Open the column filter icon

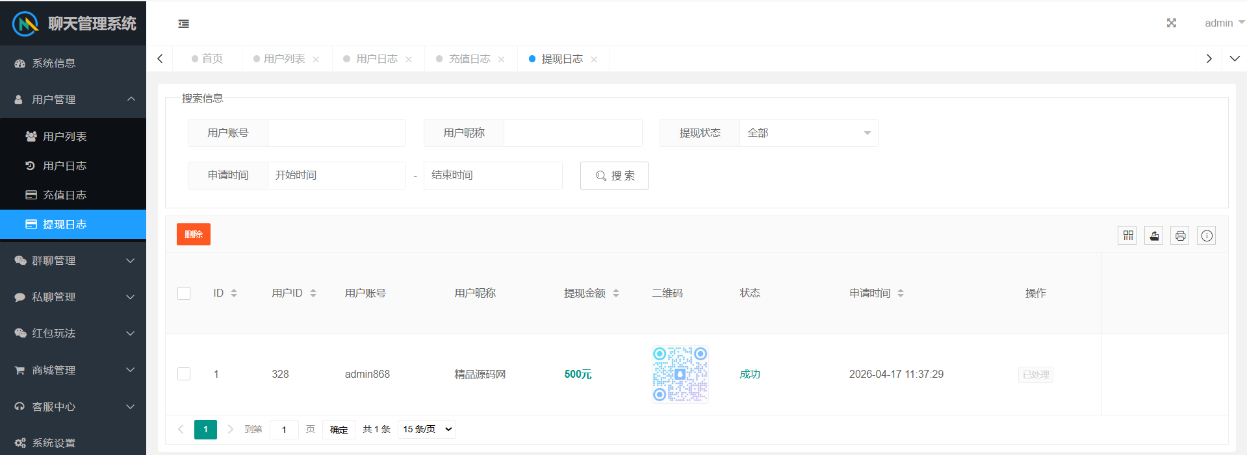click(1127, 236)
